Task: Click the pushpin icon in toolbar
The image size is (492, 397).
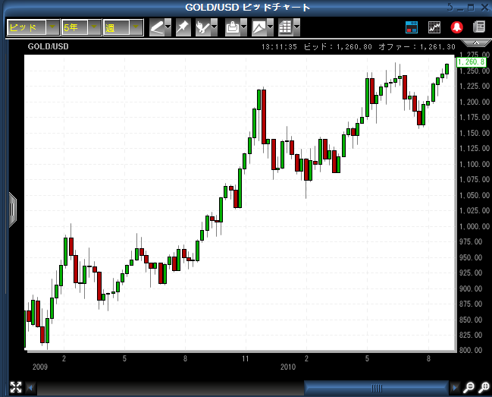Action: pyautogui.click(x=183, y=27)
